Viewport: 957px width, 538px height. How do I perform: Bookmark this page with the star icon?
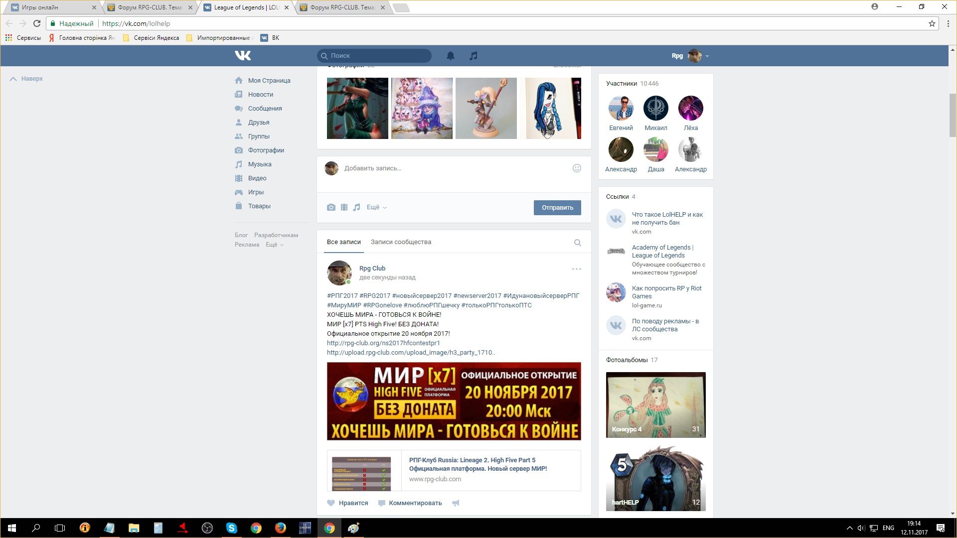coord(932,23)
